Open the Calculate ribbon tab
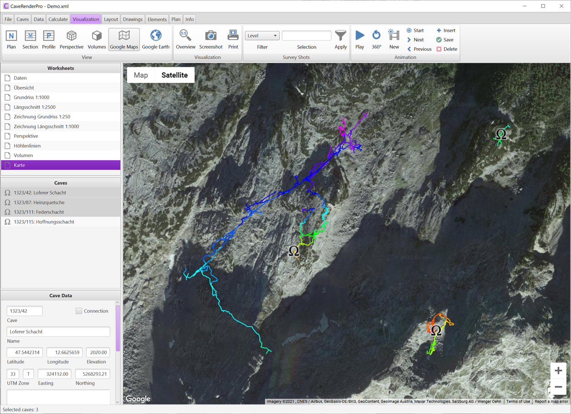Screen dimensions: 571x414 pyautogui.click(x=58, y=19)
